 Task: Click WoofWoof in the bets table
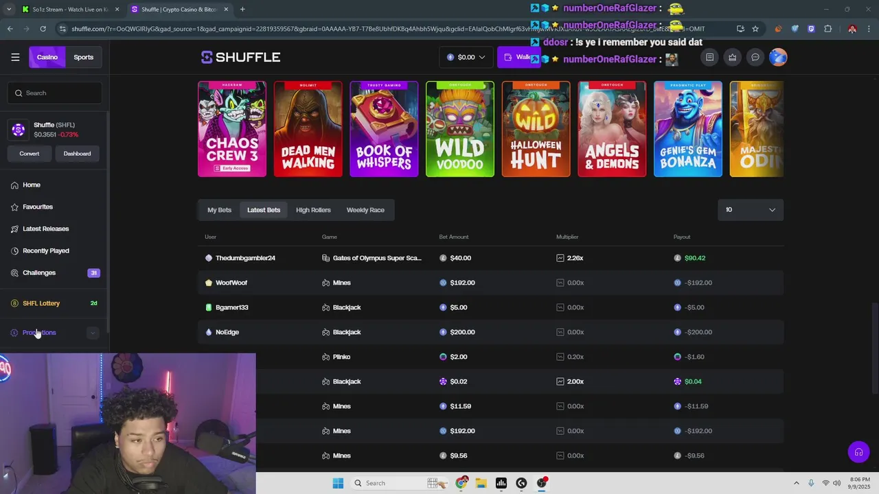(x=231, y=283)
